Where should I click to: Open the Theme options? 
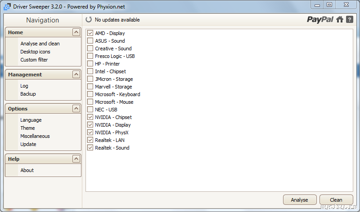coord(27,128)
